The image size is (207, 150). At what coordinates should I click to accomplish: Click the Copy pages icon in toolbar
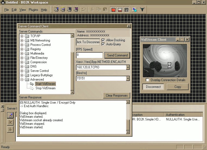click(x=98, y=9)
